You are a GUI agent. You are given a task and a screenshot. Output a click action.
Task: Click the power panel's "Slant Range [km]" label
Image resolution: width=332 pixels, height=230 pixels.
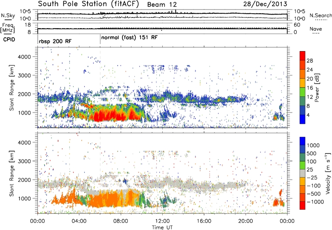click(x=12, y=88)
